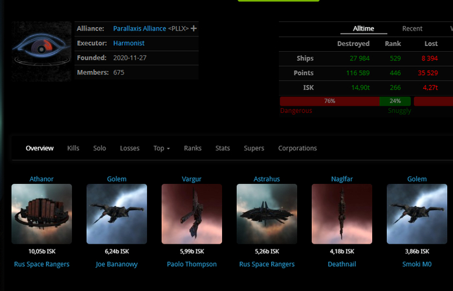Viewport: 453px width, 291px height.
Task: Open the Losses tab
Action: [129, 148]
